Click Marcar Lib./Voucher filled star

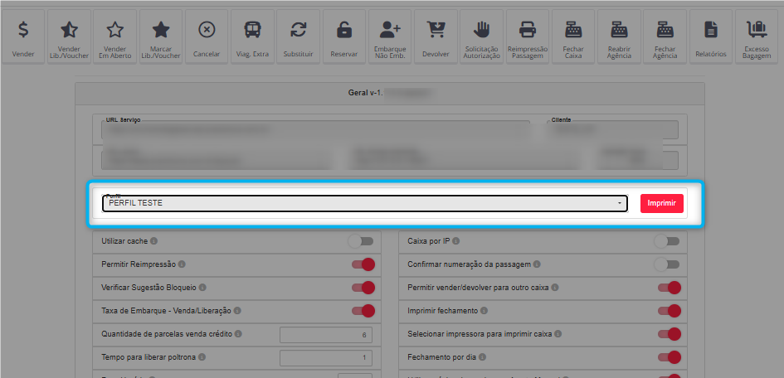(x=161, y=30)
